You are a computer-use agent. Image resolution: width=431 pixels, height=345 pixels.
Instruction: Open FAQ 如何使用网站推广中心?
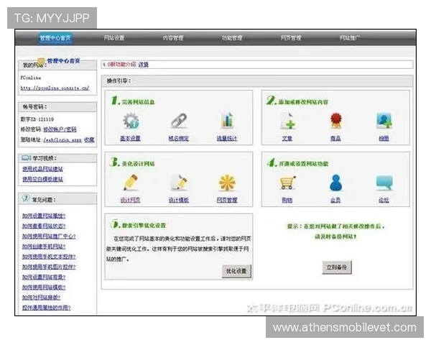coord(49,236)
